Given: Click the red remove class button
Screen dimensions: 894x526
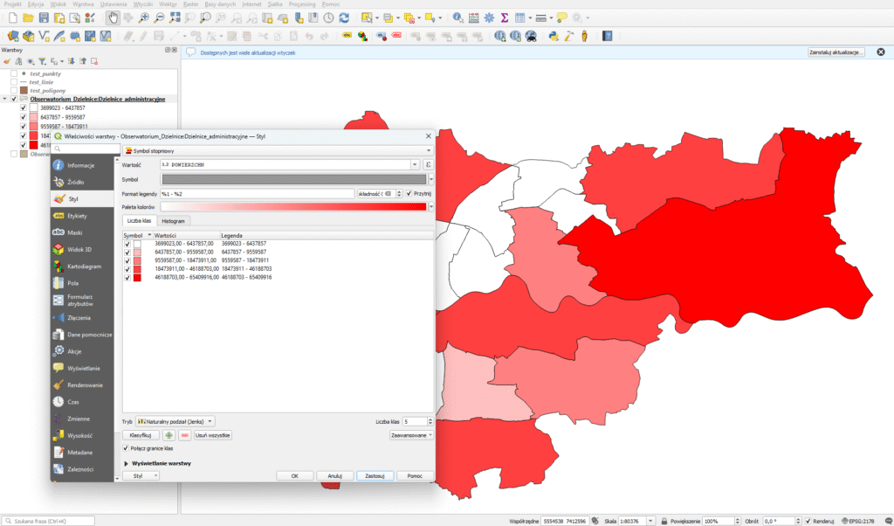Looking at the screenshot, I should click(x=184, y=434).
